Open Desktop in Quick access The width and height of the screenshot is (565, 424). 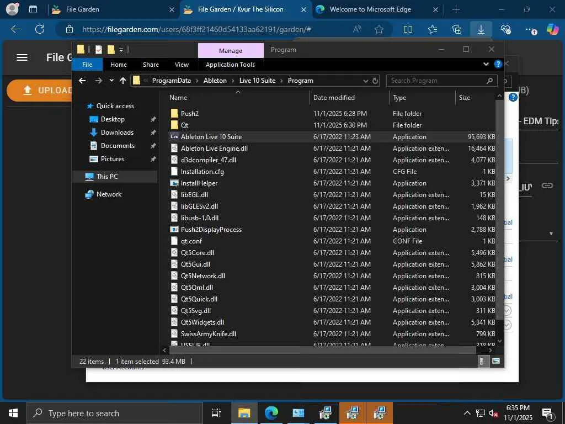pyautogui.click(x=113, y=119)
